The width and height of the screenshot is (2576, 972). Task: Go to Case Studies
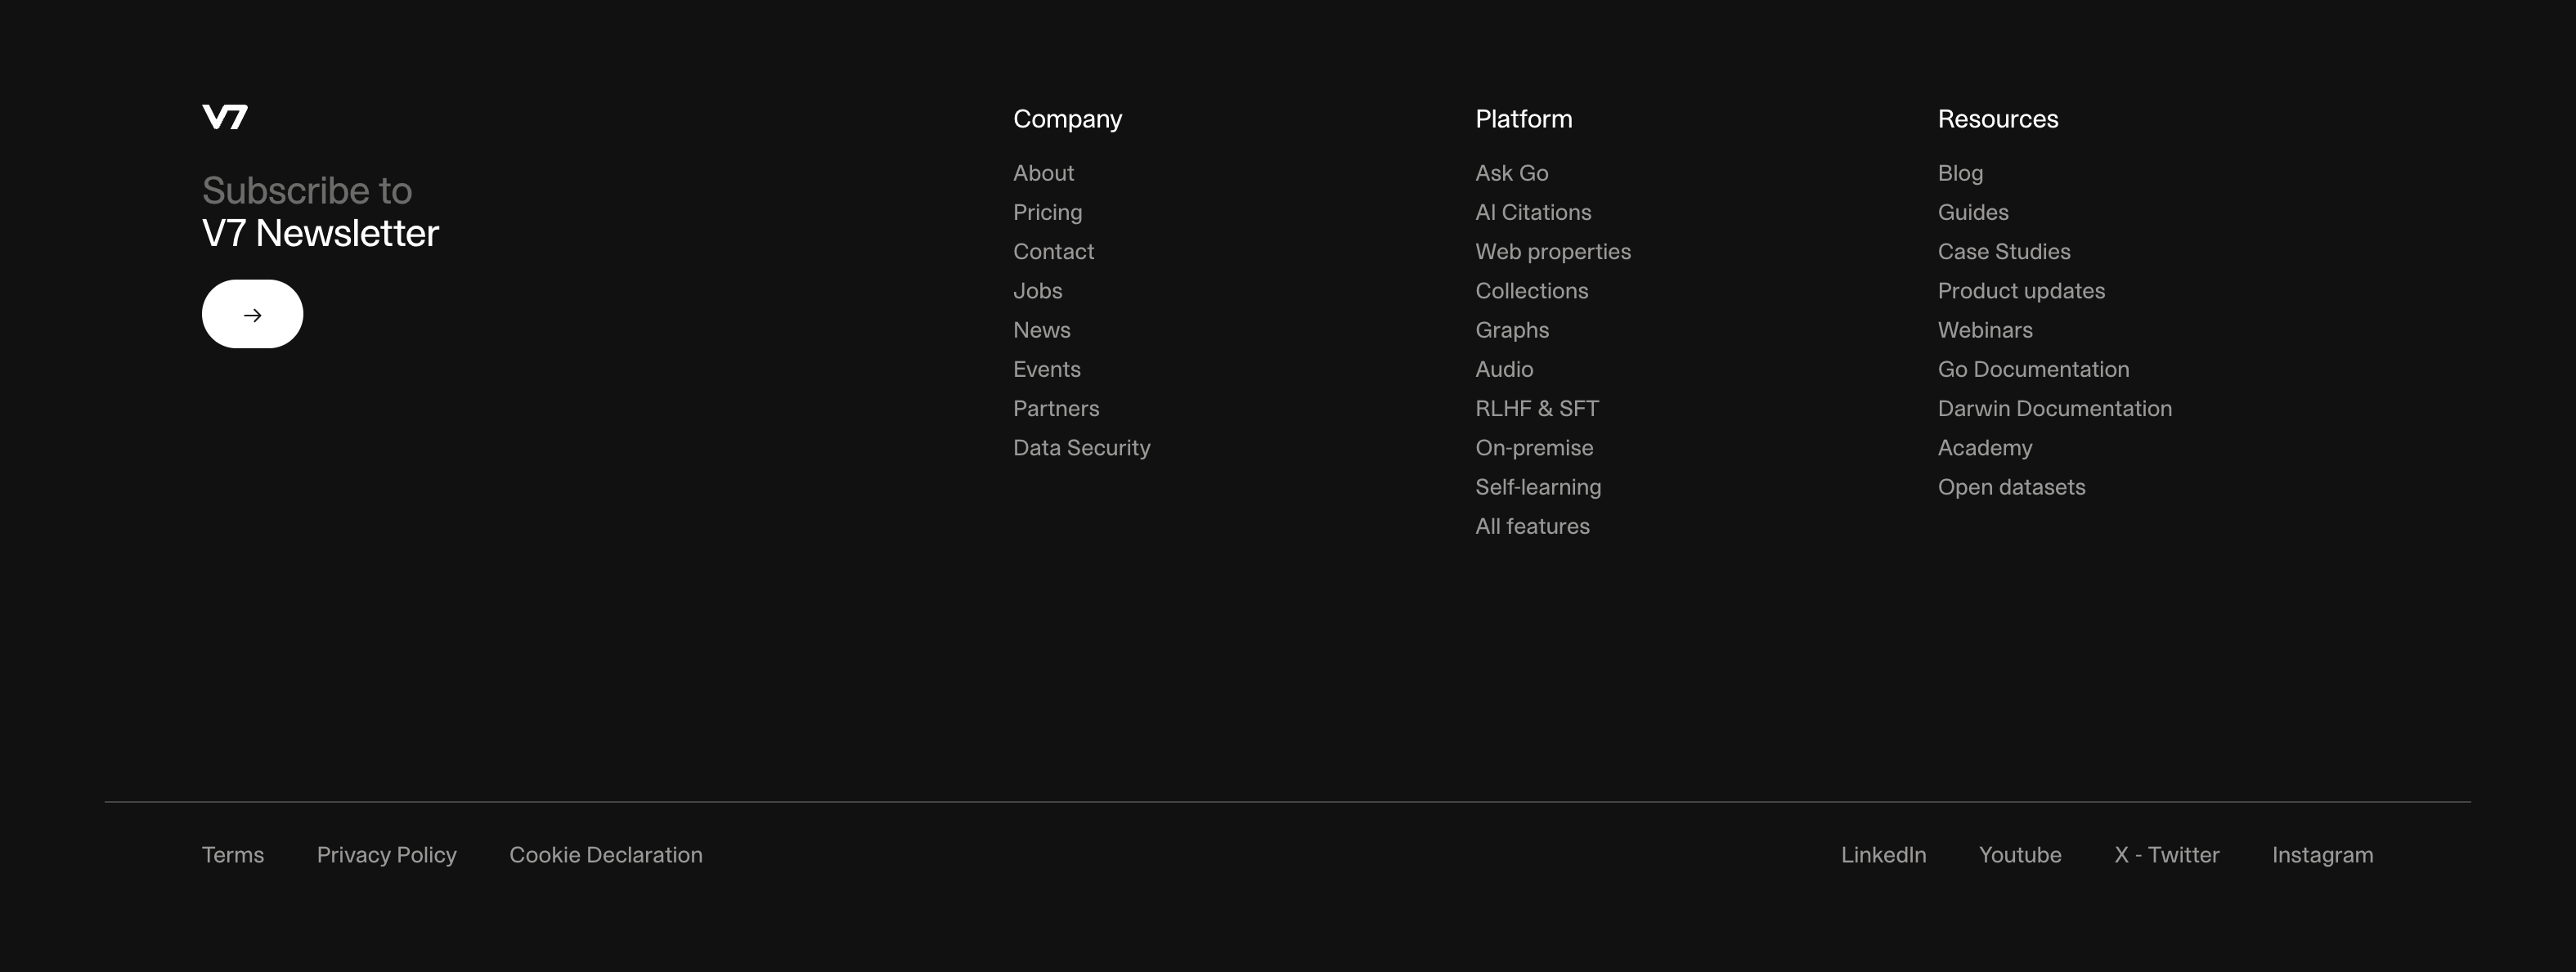click(x=2004, y=252)
